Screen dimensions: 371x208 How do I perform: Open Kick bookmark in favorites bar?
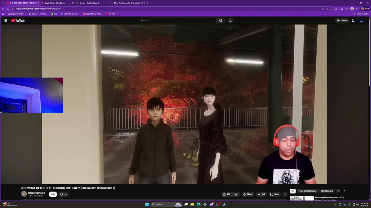point(54,14)
